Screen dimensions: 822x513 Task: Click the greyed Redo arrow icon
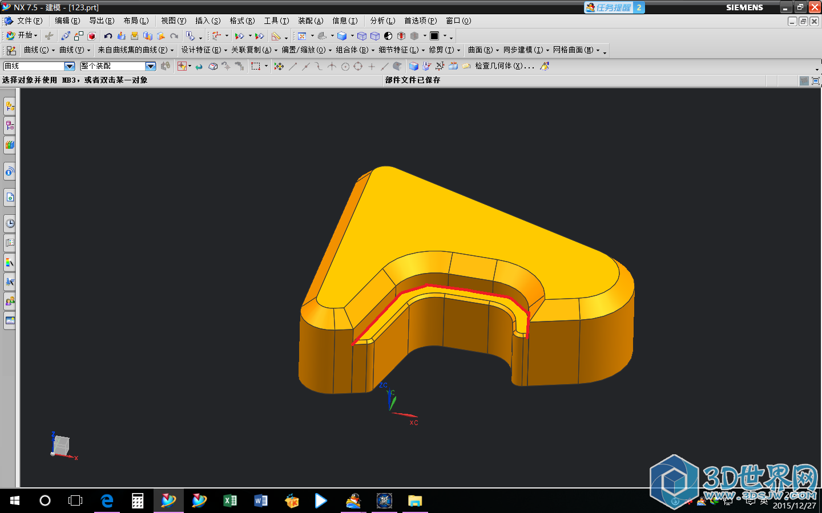[x=174, y=36]
